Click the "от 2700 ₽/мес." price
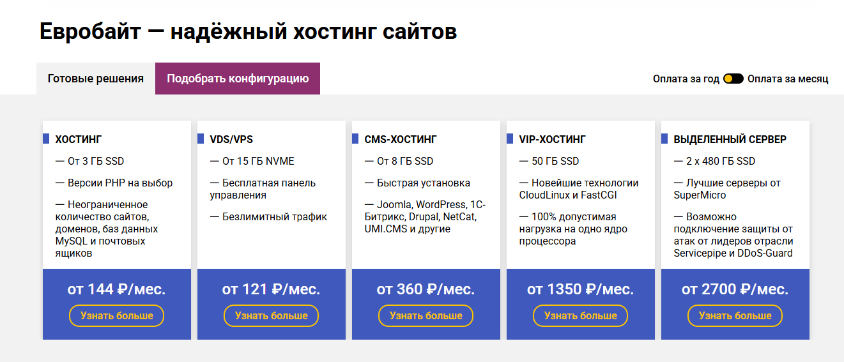This screenshot has height=362, width=844. (x=735, y=289)
